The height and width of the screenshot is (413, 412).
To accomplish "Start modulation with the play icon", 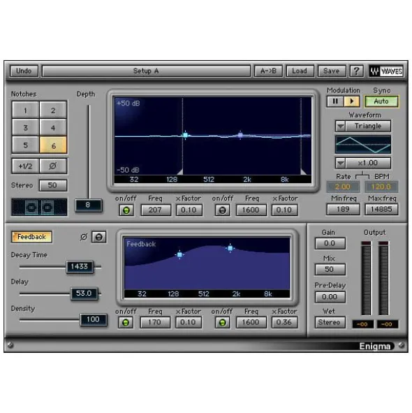I will 352,101.
